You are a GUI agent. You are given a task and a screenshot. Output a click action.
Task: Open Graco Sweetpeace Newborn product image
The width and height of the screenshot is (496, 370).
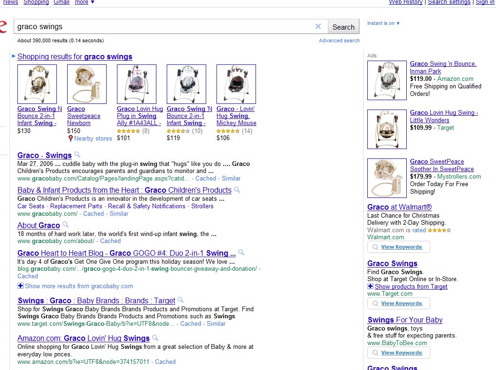87,84
